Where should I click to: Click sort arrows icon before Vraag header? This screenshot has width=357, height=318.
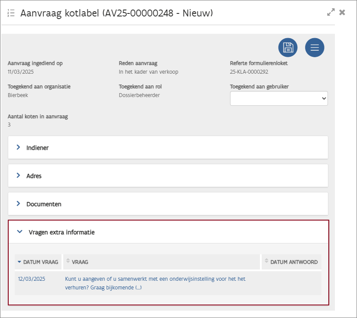point(68,262)
